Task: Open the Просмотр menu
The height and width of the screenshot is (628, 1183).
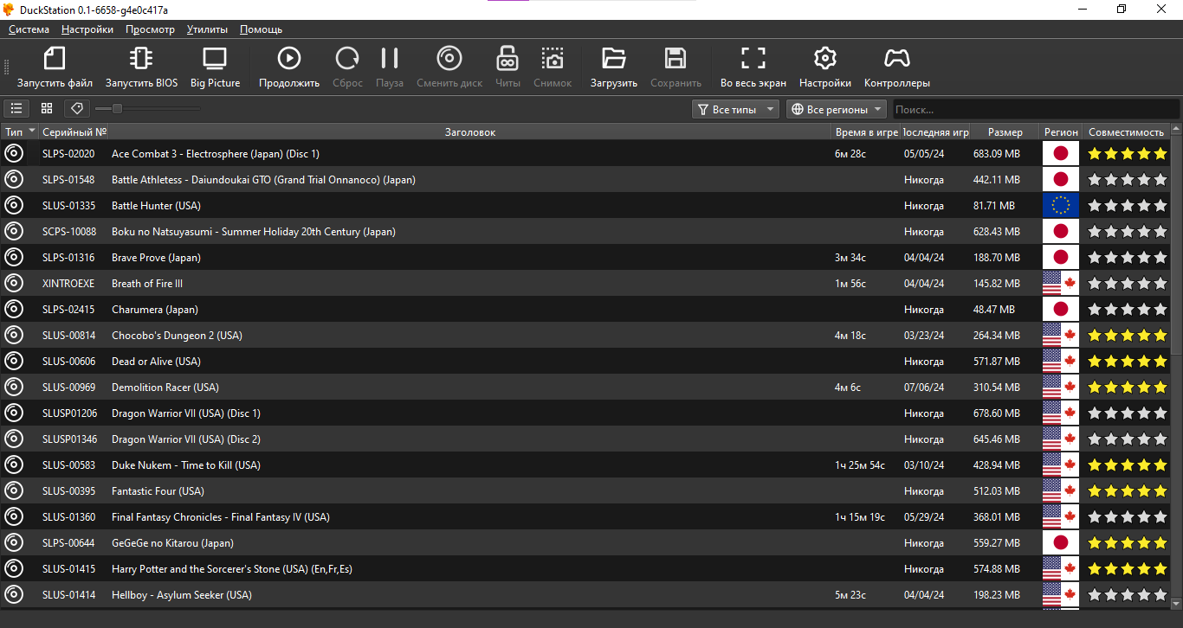Action: (150, 29)
